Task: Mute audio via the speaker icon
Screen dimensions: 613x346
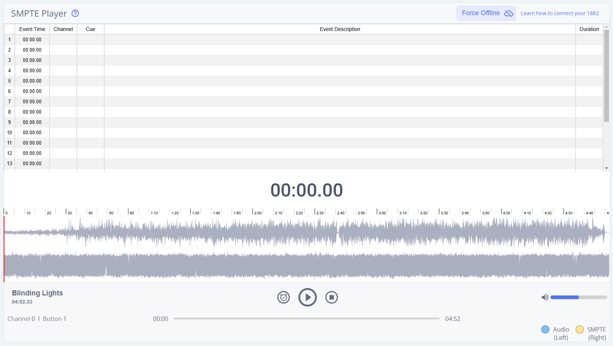Action: pyautogui.click(x=545, y=297)
